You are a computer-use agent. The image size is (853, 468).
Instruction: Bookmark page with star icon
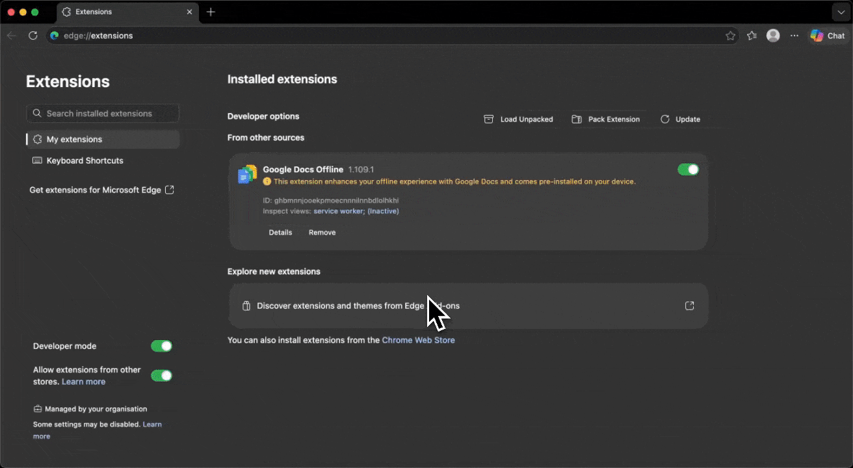[x=730, y=36]
